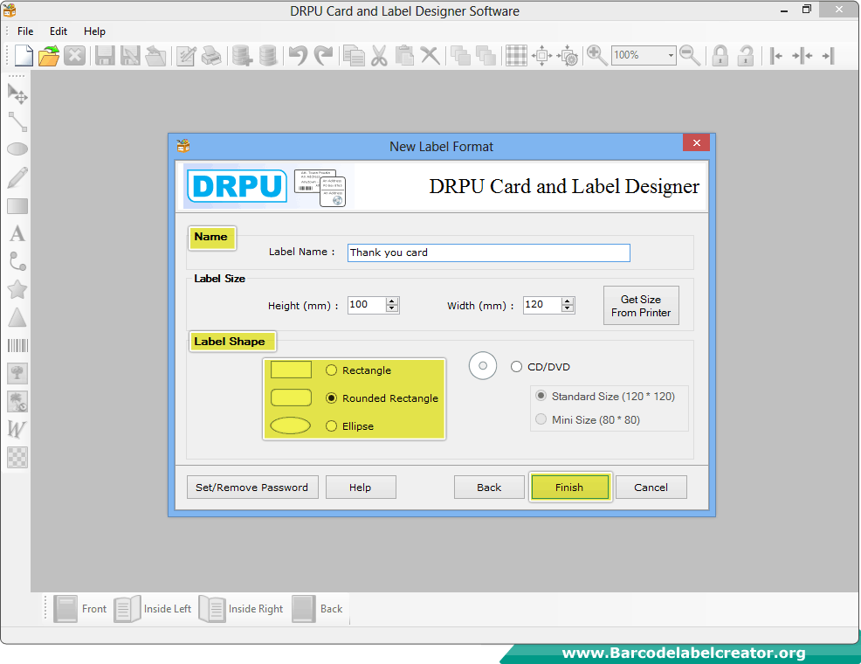Switch to the Front page tab
Image resolution: width=861 pixels, height=664 pixels.
point(80,609)
